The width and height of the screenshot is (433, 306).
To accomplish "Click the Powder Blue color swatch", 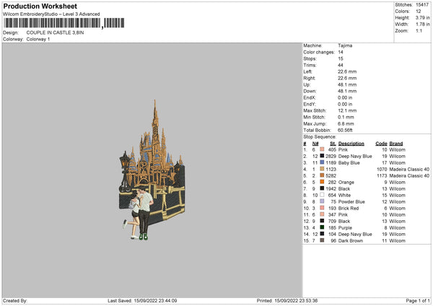I will (321, 201).
